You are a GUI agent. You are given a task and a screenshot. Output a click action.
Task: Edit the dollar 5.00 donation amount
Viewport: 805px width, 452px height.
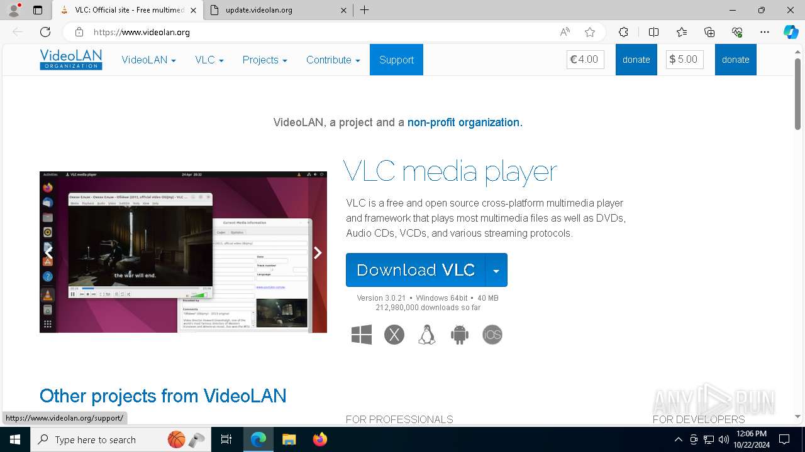point(685,60)
